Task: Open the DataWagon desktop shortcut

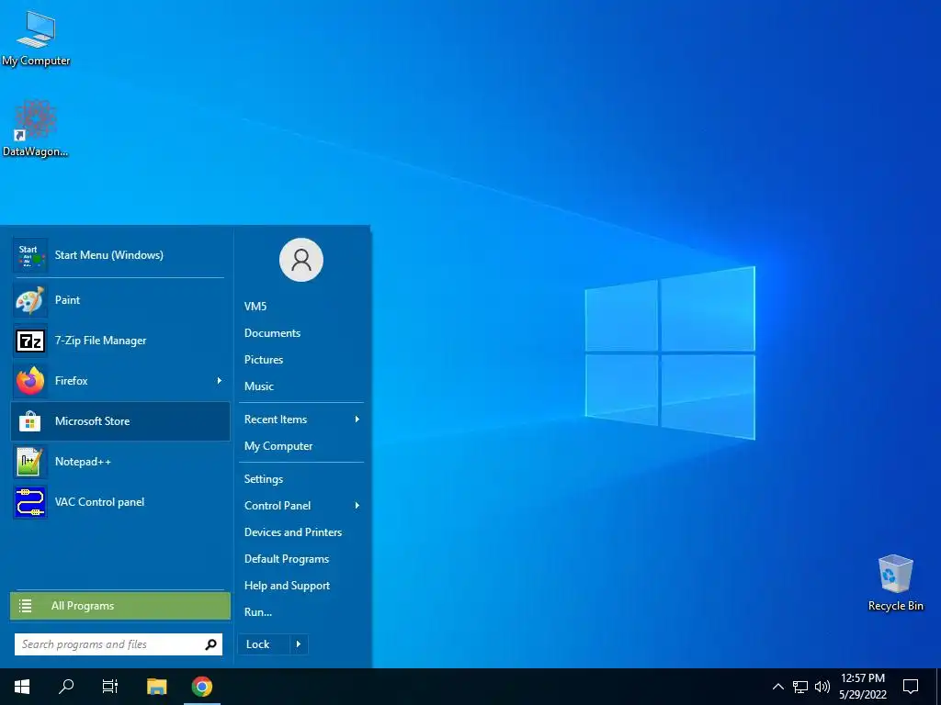Action: (36, 129)
